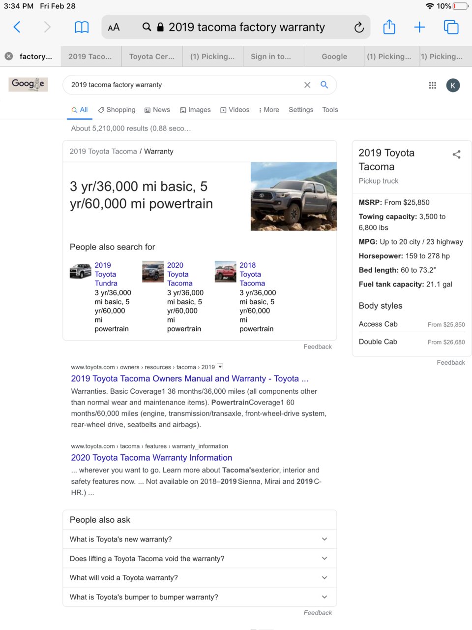Select the Videos results tab
The width and height of the screenshot is (472, 630).
coord(235,110)
